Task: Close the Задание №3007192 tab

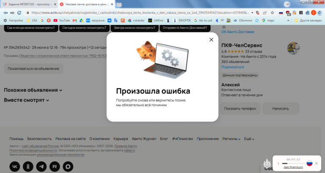Action: 55,4
